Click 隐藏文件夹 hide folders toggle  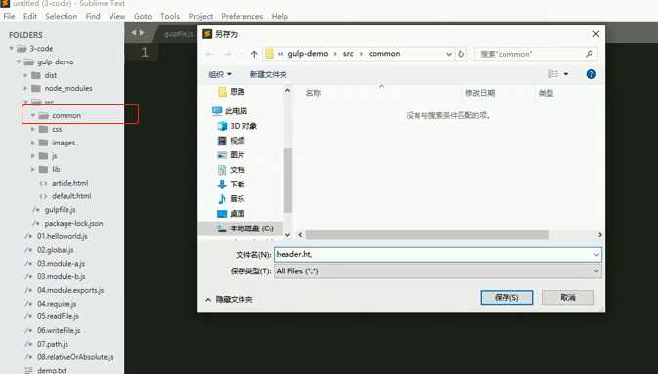click(230, 300)
